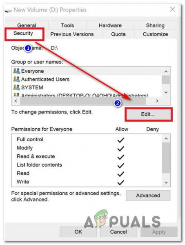Open Advanced security settings
Image resolution: width=185 pixels, height=245 pixels.
click(148, 195)
